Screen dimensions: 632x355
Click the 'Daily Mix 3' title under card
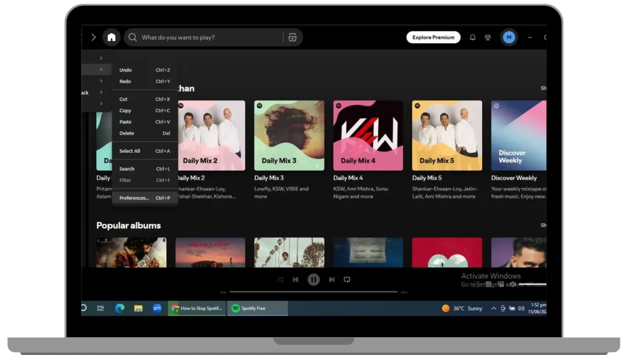269,178
